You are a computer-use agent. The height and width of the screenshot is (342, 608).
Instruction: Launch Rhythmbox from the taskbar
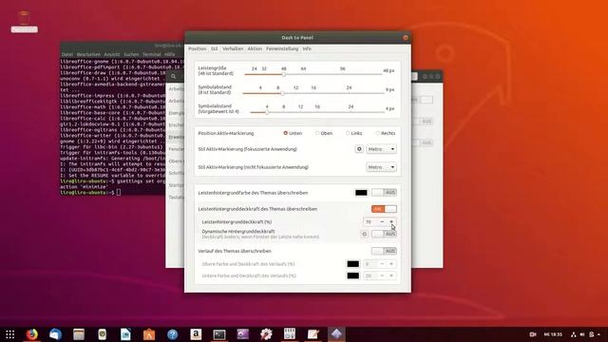point(102,333)
